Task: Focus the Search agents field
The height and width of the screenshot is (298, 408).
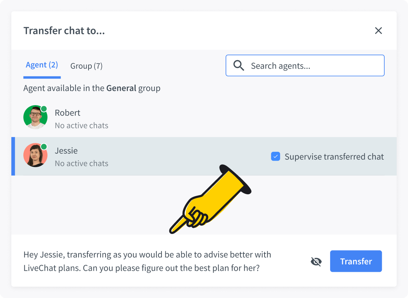Action: point(312,66)
